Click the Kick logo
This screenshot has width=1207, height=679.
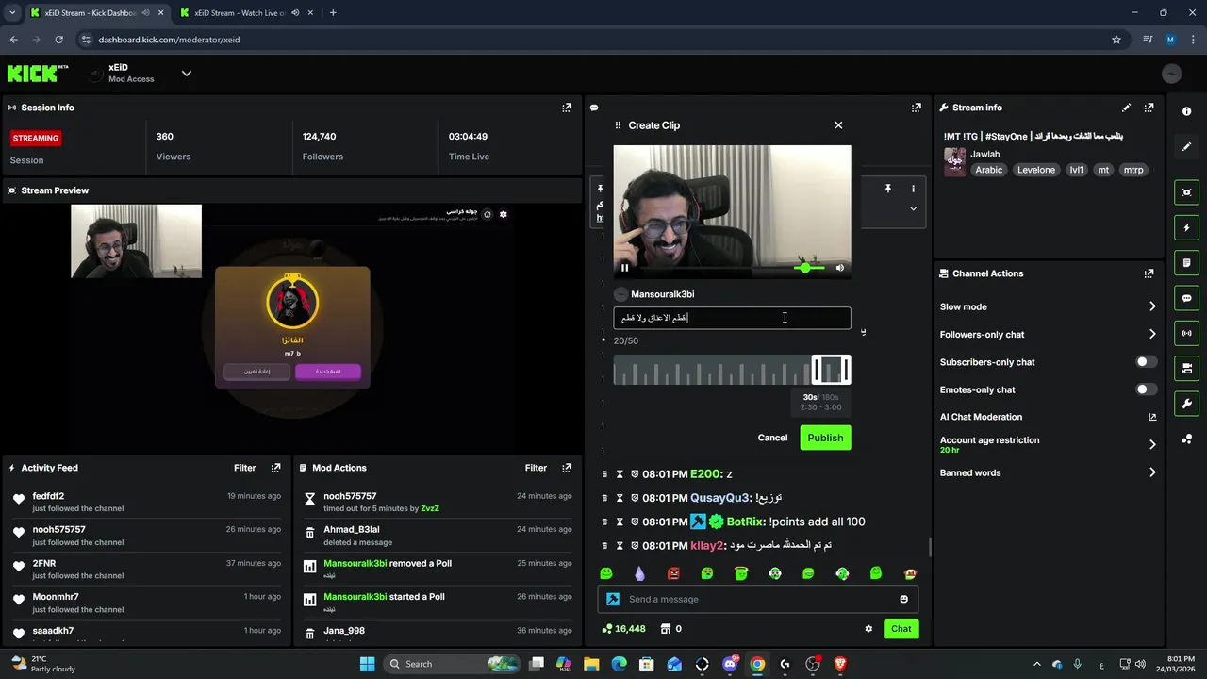[38, 73]
